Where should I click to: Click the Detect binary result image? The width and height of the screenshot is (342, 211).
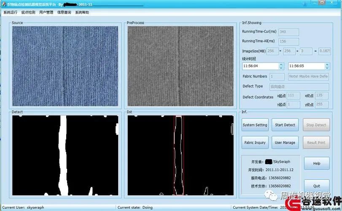point(65,155)
